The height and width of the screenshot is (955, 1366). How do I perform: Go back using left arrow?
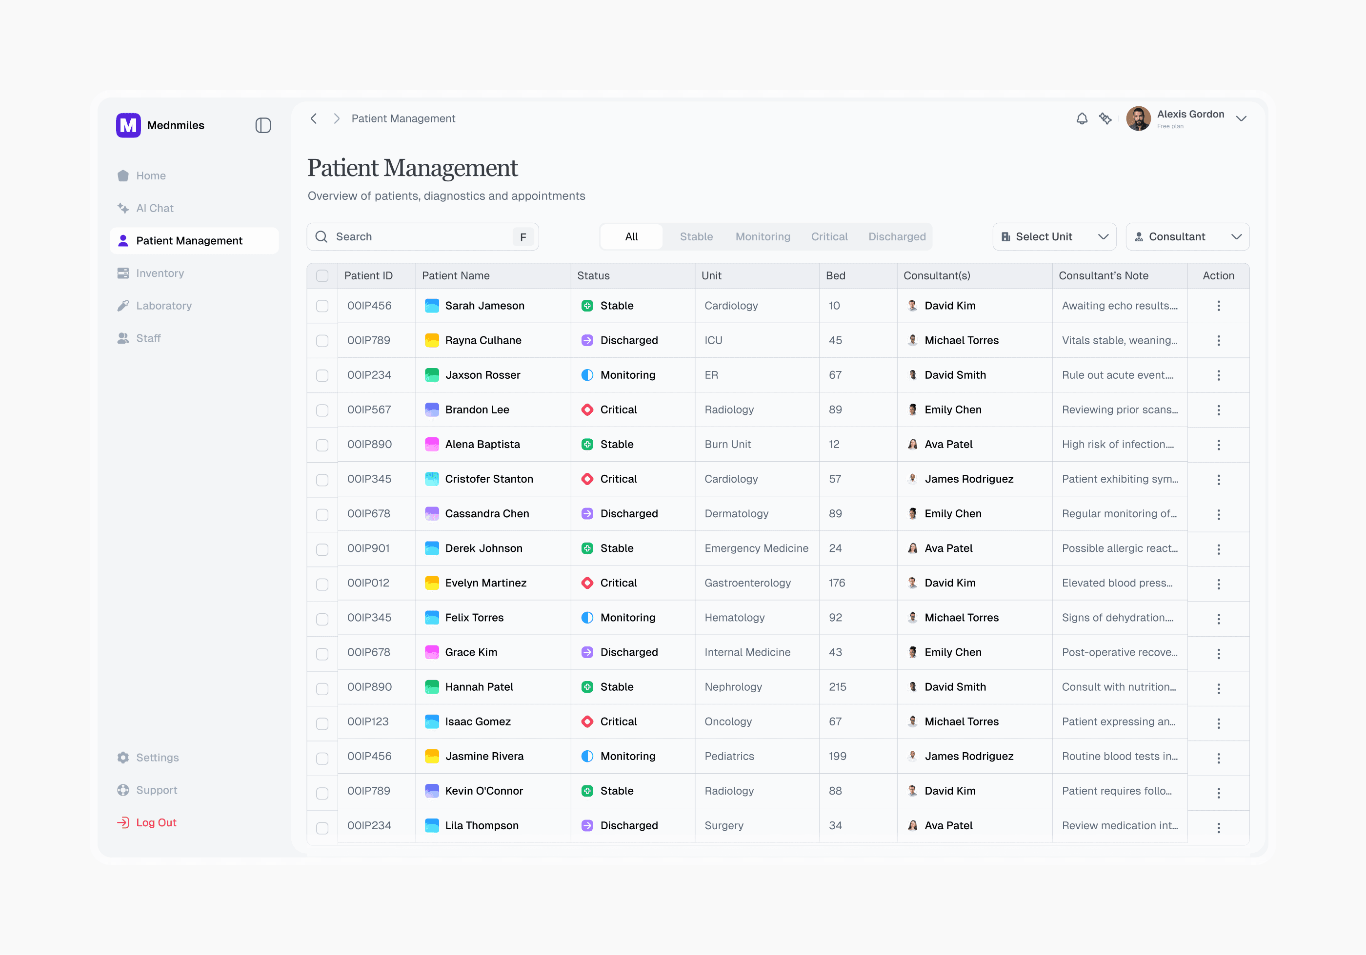[x=314, y=118]
